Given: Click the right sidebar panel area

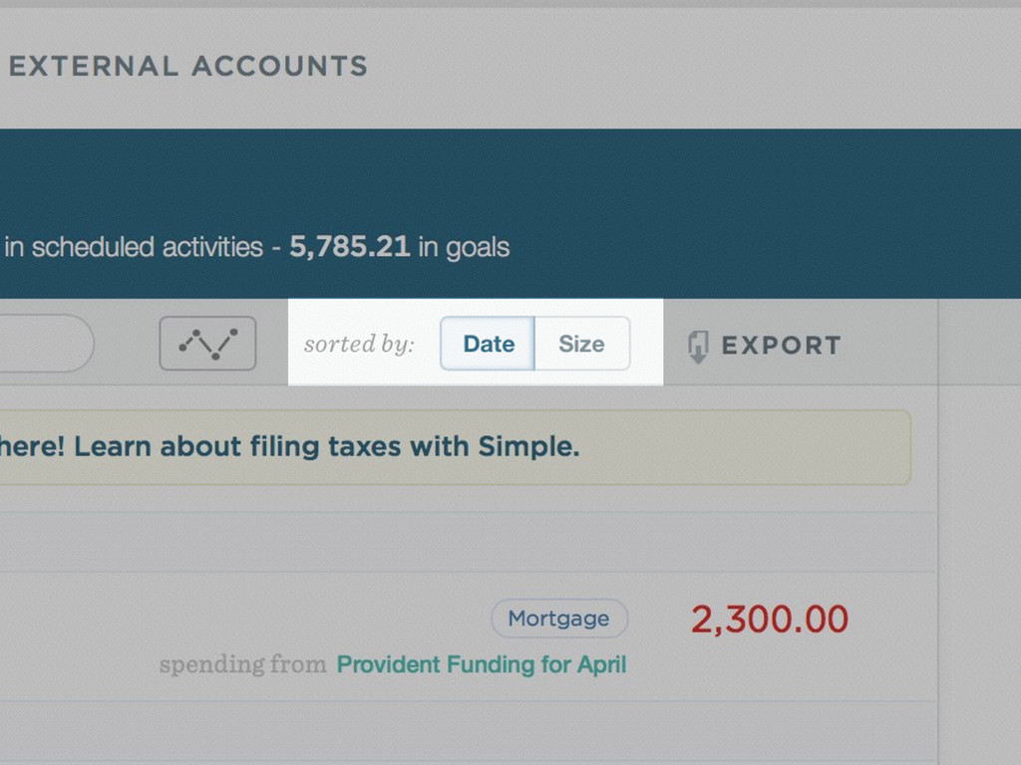Looking at the screenshot, I should pos(980,532).
